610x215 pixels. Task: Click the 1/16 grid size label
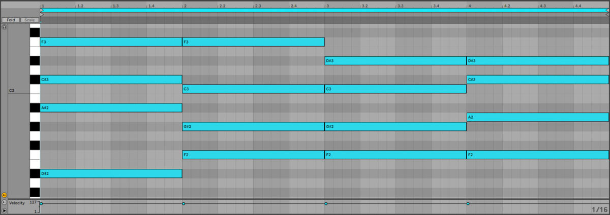coord(599,209)
